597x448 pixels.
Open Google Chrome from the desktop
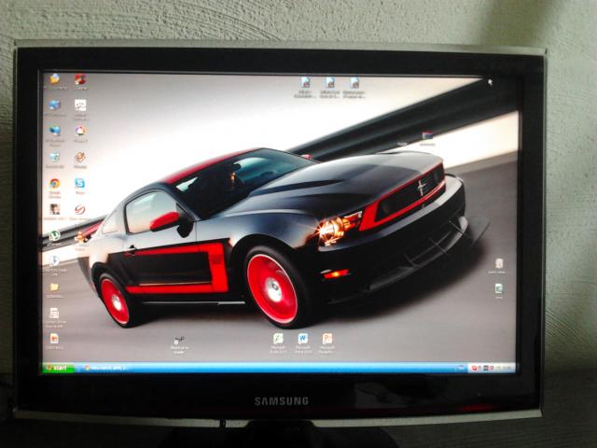[x=55, y=184]
